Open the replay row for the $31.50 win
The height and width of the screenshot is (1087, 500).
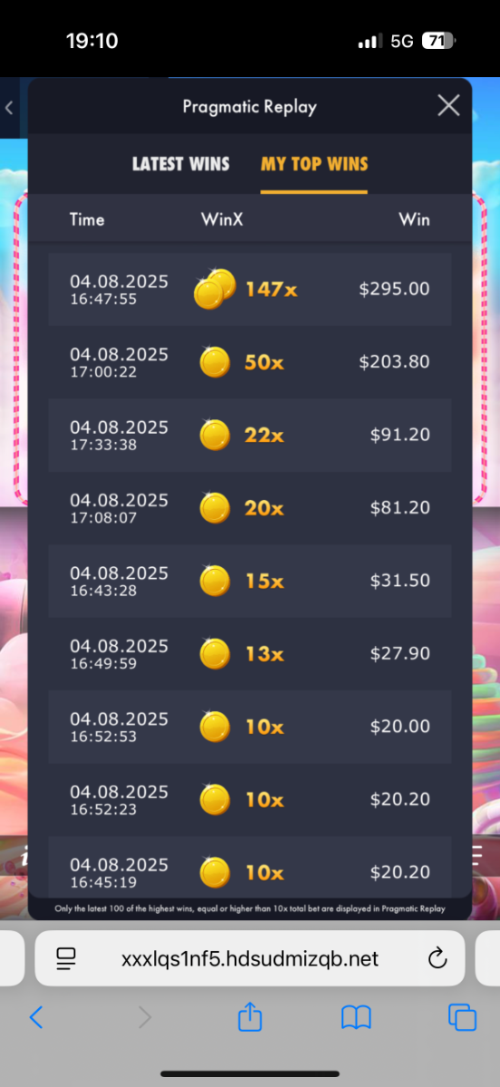pyautogui.click(x=250, y=581)
